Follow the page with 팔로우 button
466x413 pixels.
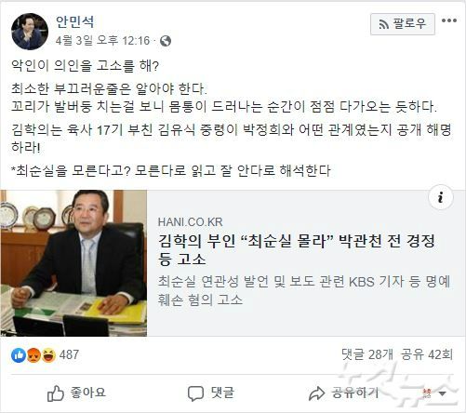pos(403,24)
